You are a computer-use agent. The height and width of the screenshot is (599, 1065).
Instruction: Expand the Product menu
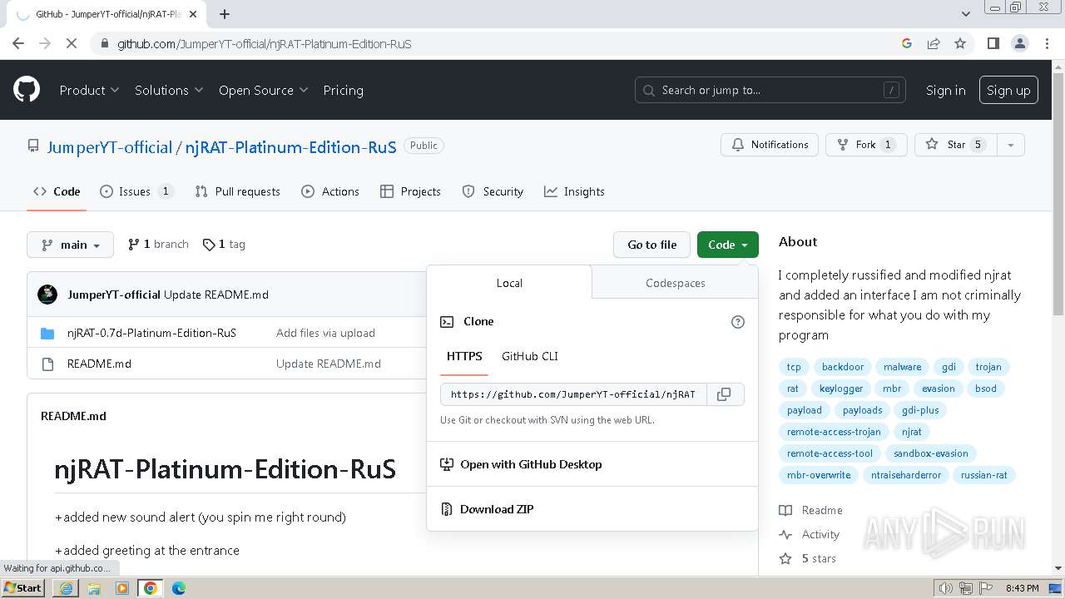coord(89,90)
